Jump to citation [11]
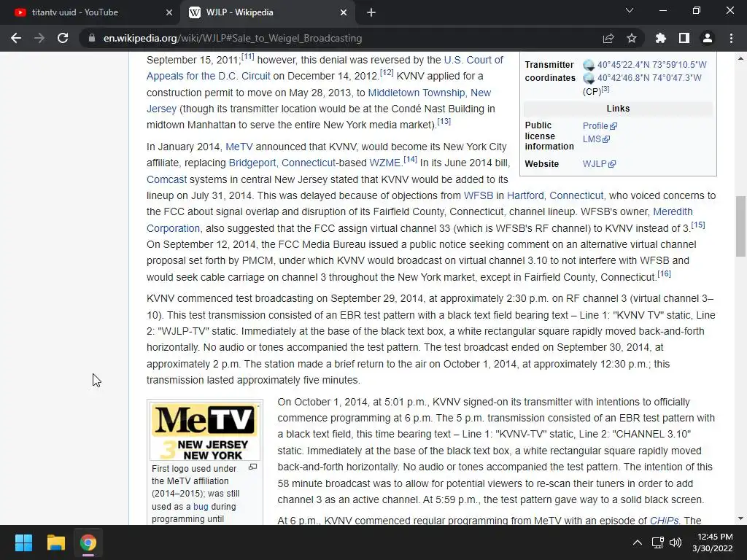This screenshot has height=560, width=747. [x=248, y=57]
